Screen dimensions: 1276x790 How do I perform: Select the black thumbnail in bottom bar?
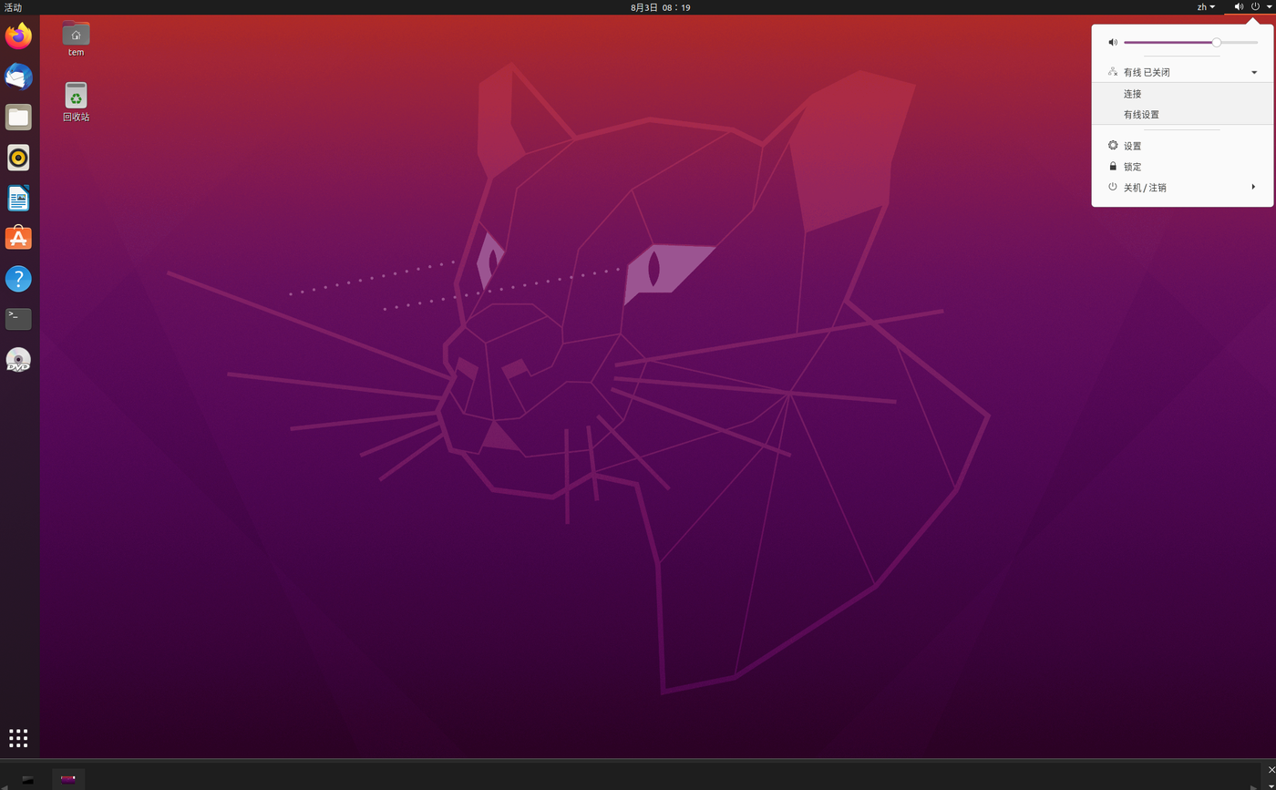pyautogui.click(x=27, y=780)
